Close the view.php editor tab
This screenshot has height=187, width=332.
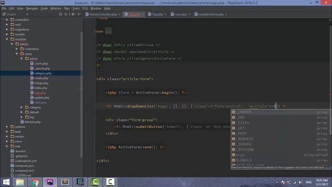[x=189, y=15]
